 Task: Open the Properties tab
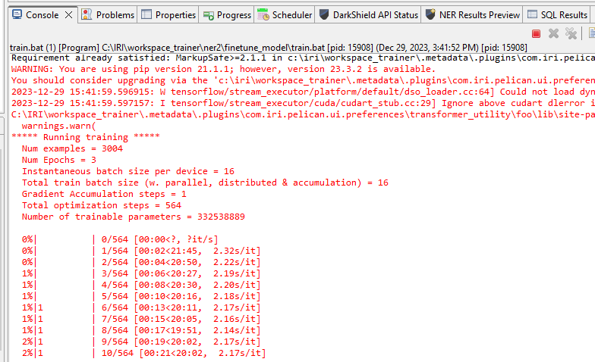pos(168,15)
